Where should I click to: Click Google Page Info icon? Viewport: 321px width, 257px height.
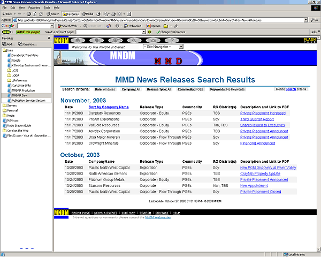click(117, 26)
